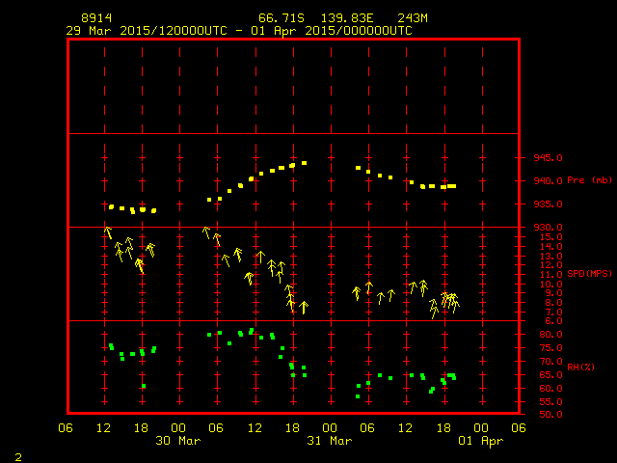Click the 50.0 humidity tick label
Viewport: 617px width, 463px height.
coord(545,414)
